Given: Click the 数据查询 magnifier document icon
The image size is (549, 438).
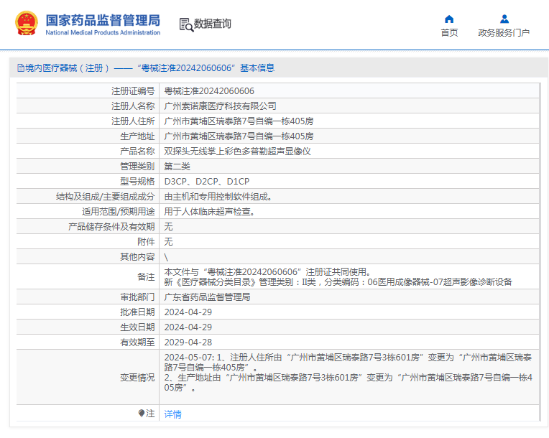Looking at the screenshot, I should tap(185, 24).
